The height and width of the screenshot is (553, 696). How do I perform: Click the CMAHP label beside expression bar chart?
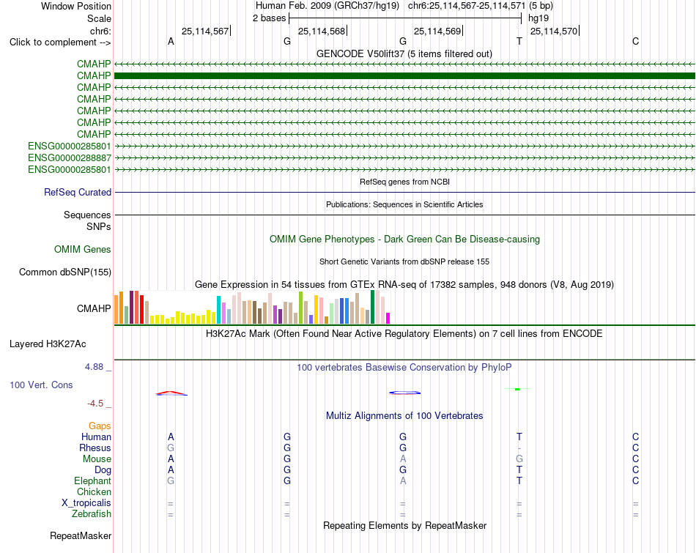tap(94, 308)
